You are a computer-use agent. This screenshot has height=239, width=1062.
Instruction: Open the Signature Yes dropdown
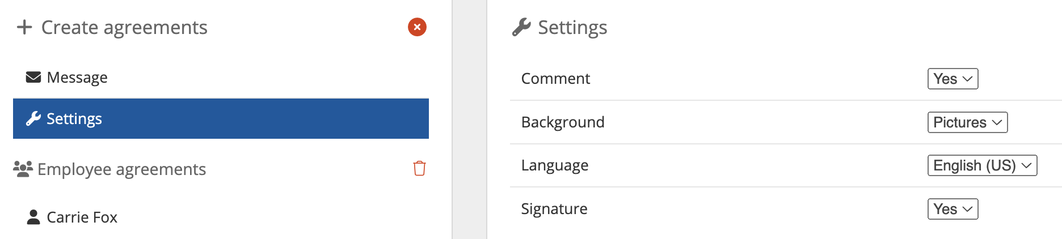coord(953,209)
